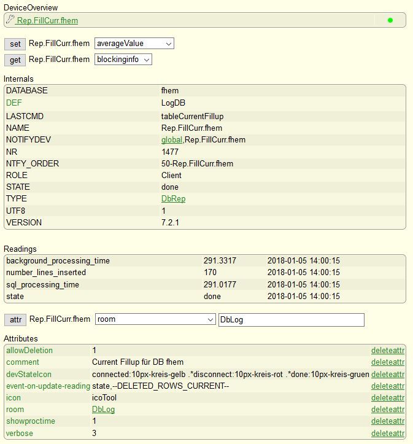Open the room attribute dropdown
The height and width of the screenshot is (444, 413).
click(155, 319)
